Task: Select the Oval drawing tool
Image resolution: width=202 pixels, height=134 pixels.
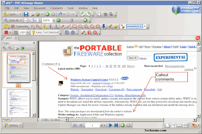Action: coord(80,26)
